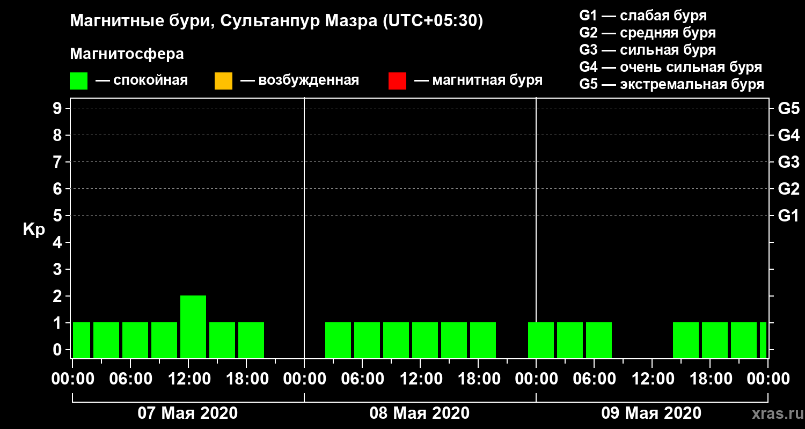Click legend line 'G4 — очень сильная буря'

pyautogui.click(x=671, y=67)
